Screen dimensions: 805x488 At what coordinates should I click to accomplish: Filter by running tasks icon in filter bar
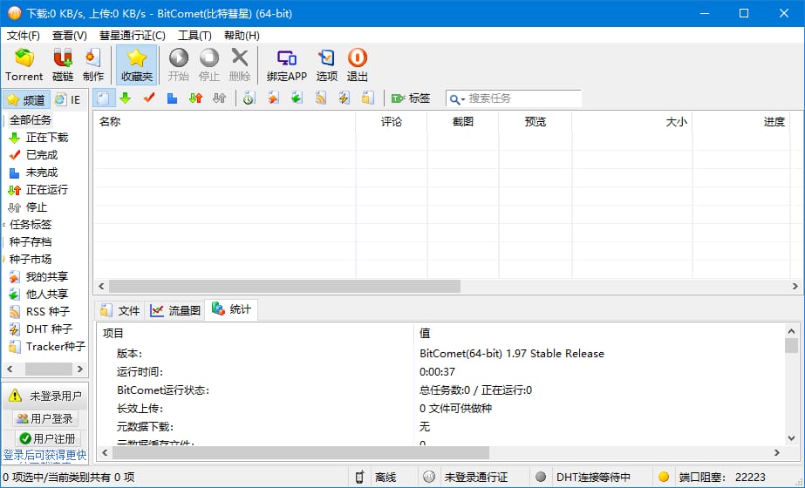(x=195, y=98)
